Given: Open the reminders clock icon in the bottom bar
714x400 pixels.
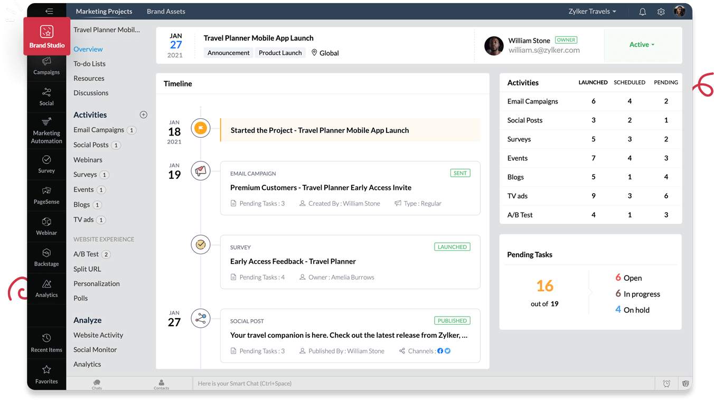Looking at the screenshot, I should [666, 384].
